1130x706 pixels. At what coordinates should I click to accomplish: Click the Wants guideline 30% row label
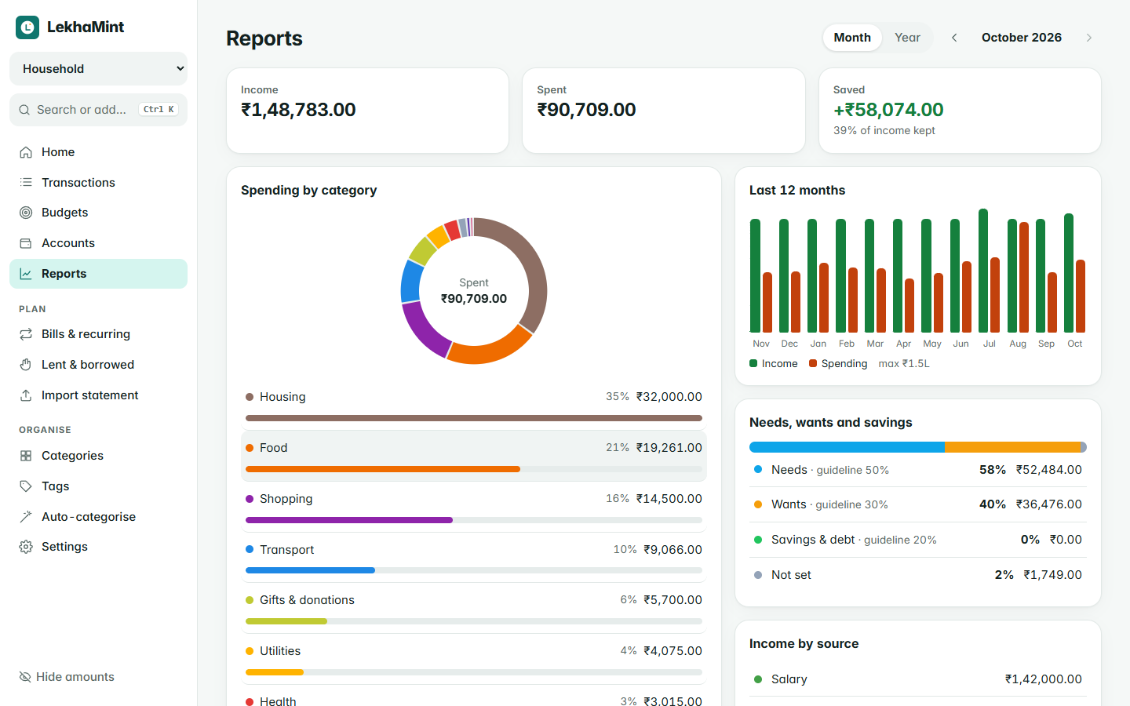click(829, 504)
